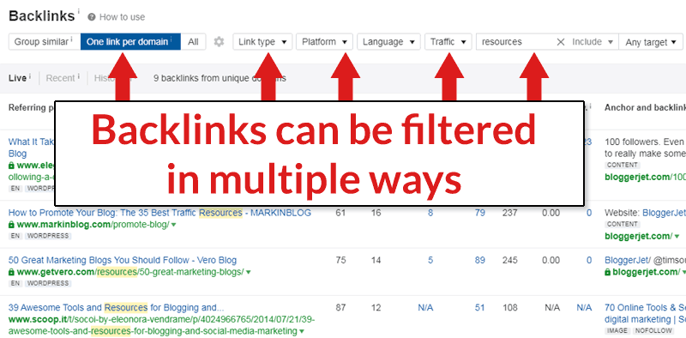Open the backlinks settings gear icon

(219, 42)
